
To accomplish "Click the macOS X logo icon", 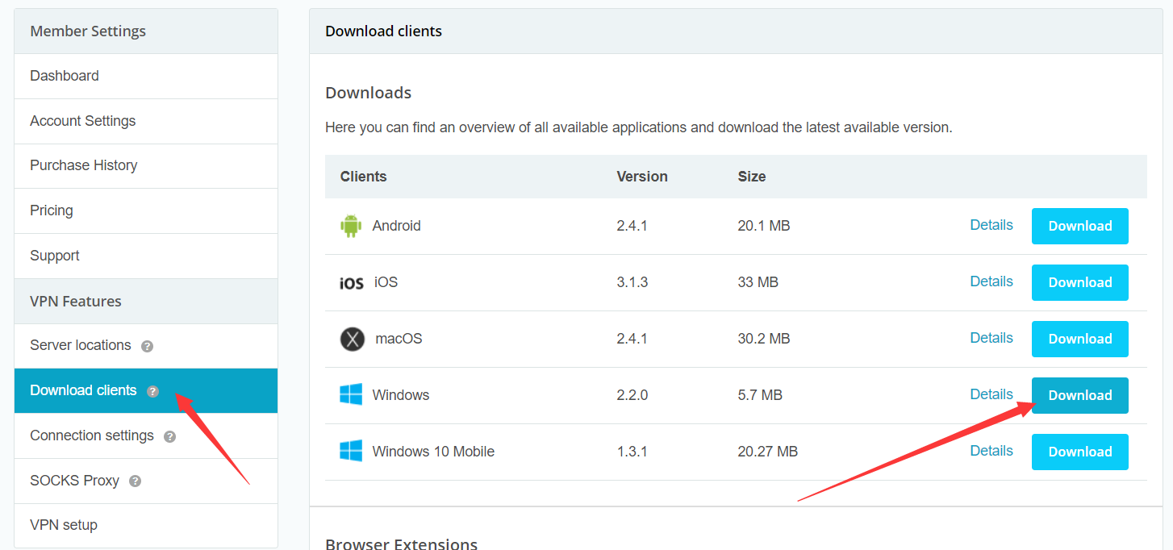I will 353,339.
